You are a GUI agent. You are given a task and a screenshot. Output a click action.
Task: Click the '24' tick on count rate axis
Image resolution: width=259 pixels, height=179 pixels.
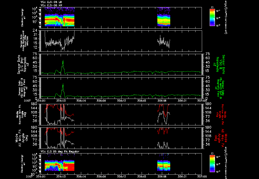(x=35, y=30)
